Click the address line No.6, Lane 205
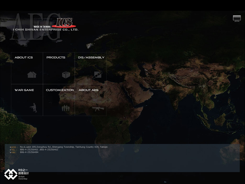This screenshot has height=184, width=245. 64,147
